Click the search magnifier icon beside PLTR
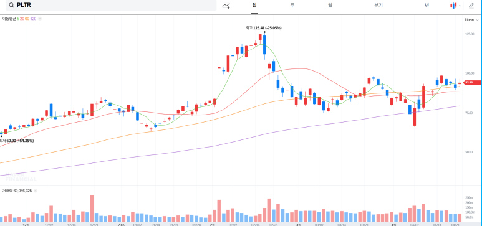This screenshot has width=482, height=226. [11, 5]
